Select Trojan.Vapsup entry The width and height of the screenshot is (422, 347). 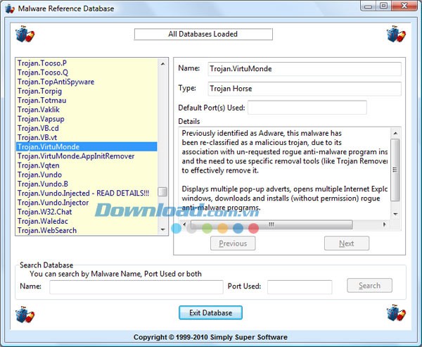click(87, 119)
